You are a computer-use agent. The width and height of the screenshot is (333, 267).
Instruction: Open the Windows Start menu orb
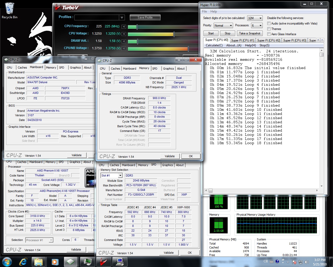point(7,262)
